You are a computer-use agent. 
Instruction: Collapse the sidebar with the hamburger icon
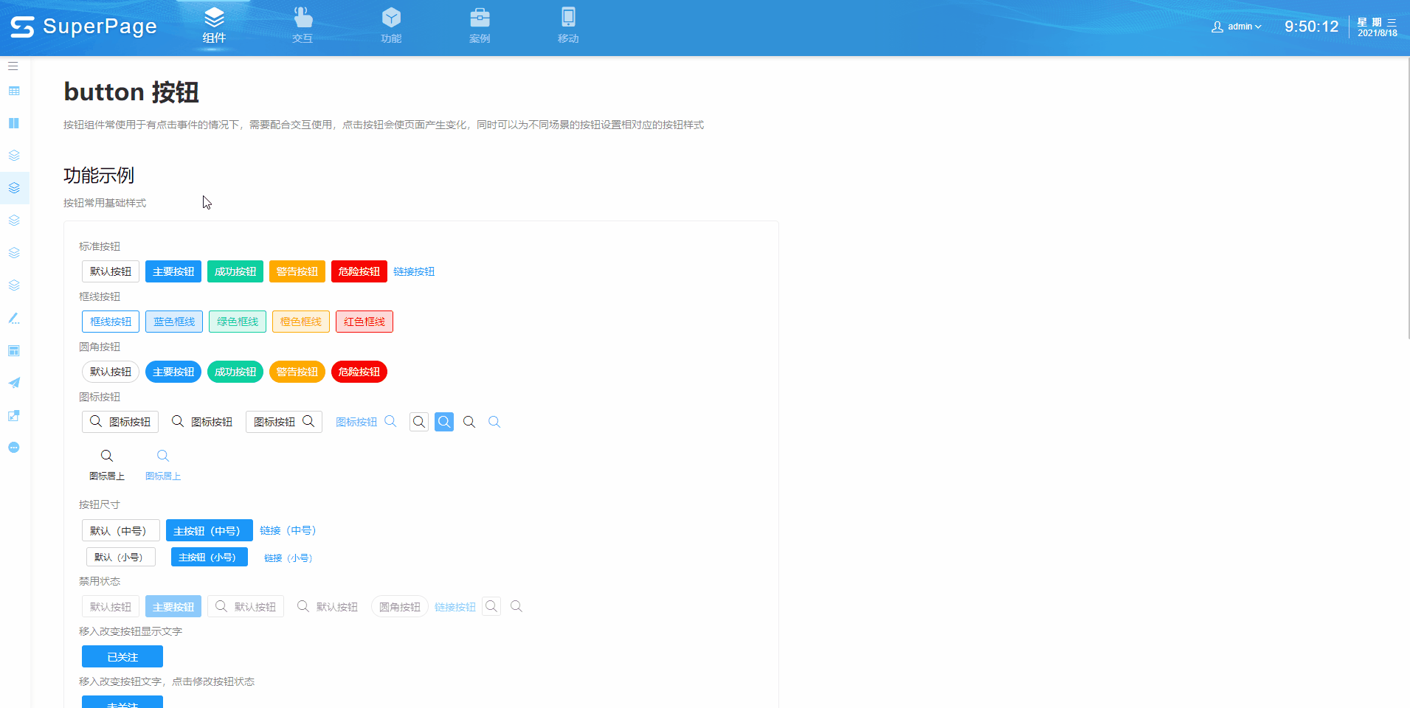click(13, 66)
